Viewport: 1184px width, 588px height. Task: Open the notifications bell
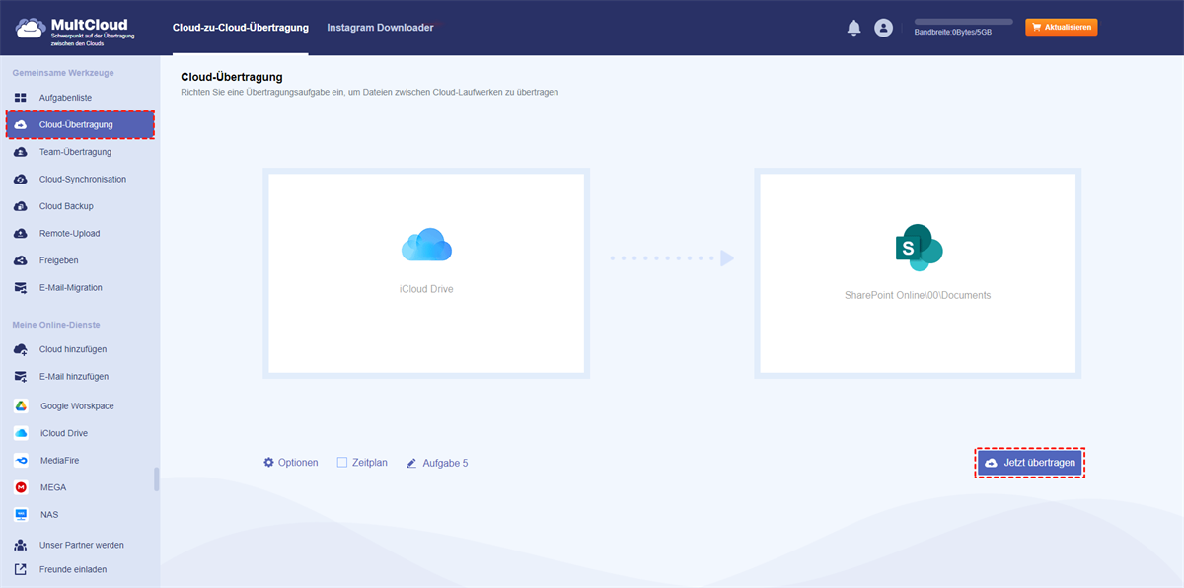pos(853,28)
